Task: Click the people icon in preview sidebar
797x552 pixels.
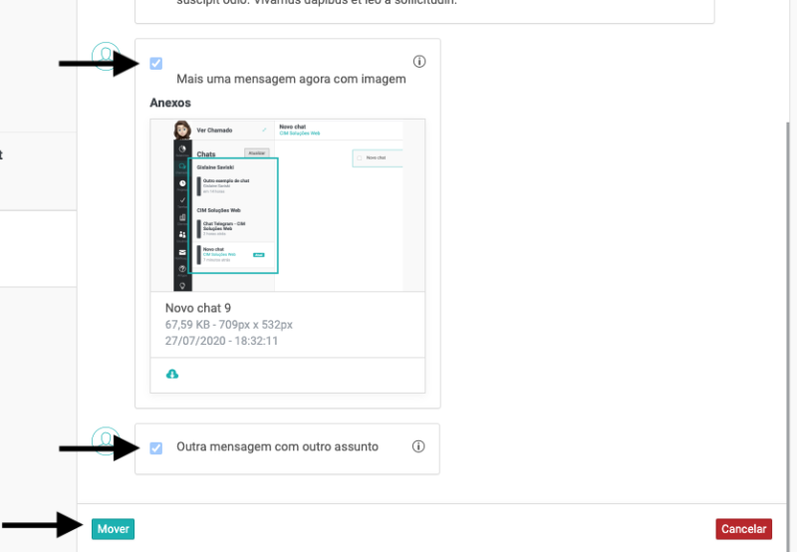Action: click(182, 235)
